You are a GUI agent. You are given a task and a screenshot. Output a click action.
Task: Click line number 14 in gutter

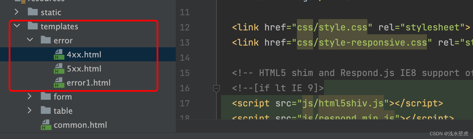185,58
